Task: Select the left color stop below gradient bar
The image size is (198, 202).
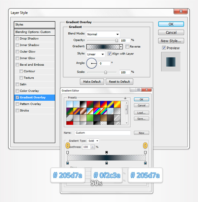Action: (x=68, y=162)
